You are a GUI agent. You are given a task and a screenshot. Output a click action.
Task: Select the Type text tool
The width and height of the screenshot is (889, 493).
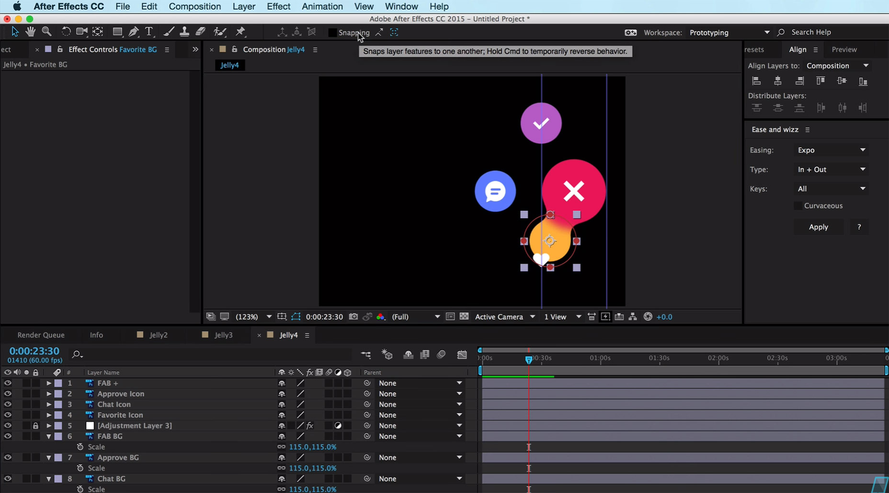click(x=149, y=32)
